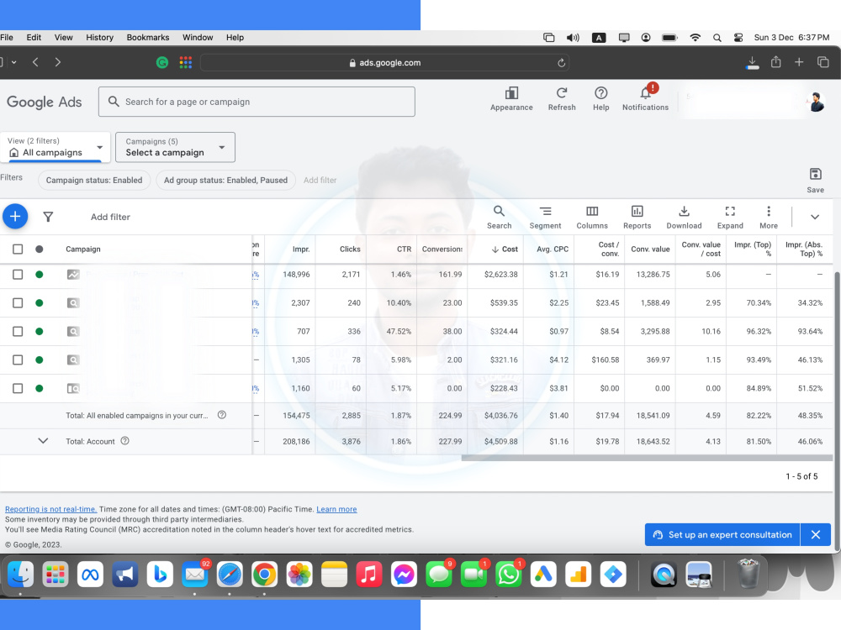Open the Learn more link
The image size is (841, 630).
[336, 509]
